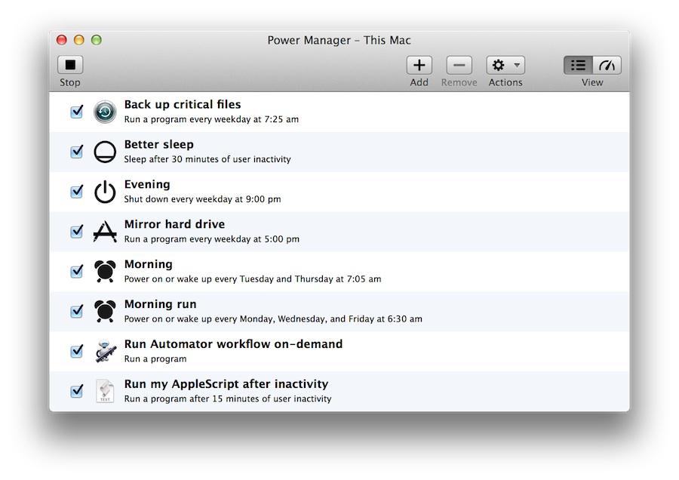Switch to the list view
679x480 pixels.
point(578,66)
